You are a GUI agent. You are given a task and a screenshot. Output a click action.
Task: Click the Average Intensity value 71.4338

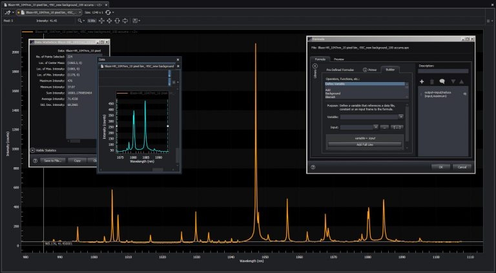click(x=73, y=99)
